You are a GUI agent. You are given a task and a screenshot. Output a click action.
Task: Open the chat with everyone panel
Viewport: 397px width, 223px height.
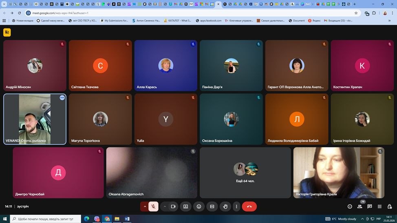(x=370, y=206)
